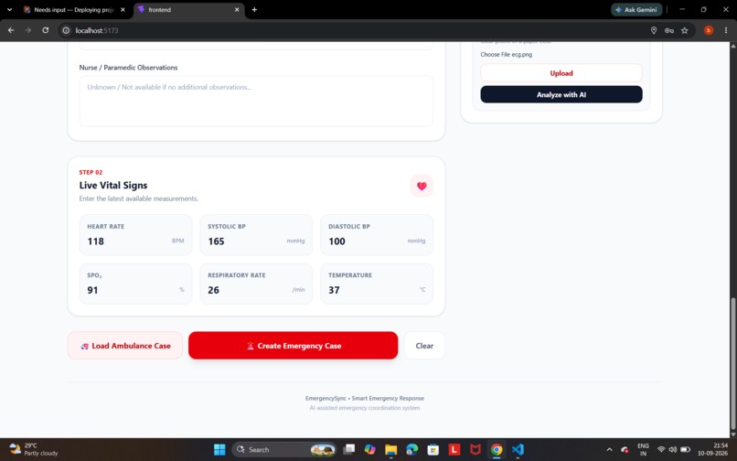737x461 pixels.
Task: Click the site information icon in address bar
Action: tap(66, 30)
